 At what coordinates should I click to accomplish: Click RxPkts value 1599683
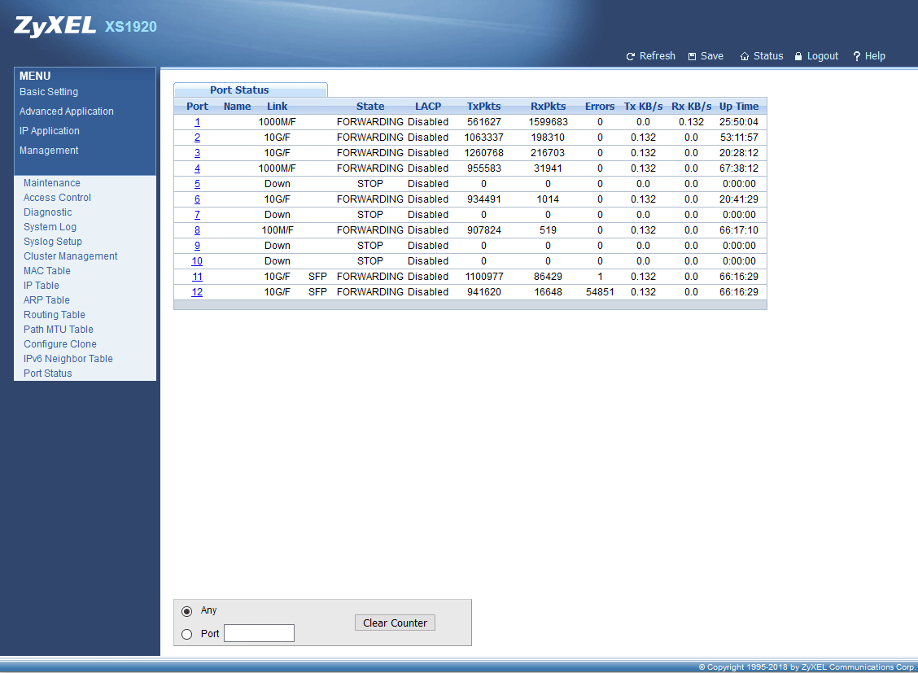click(x=548, y=122)
